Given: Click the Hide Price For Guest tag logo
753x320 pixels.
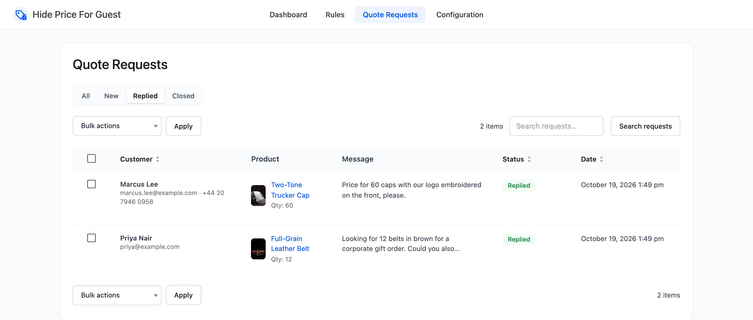Looking at the screenshot, I should [x=21, y=15].
